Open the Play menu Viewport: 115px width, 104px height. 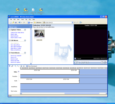30,19
